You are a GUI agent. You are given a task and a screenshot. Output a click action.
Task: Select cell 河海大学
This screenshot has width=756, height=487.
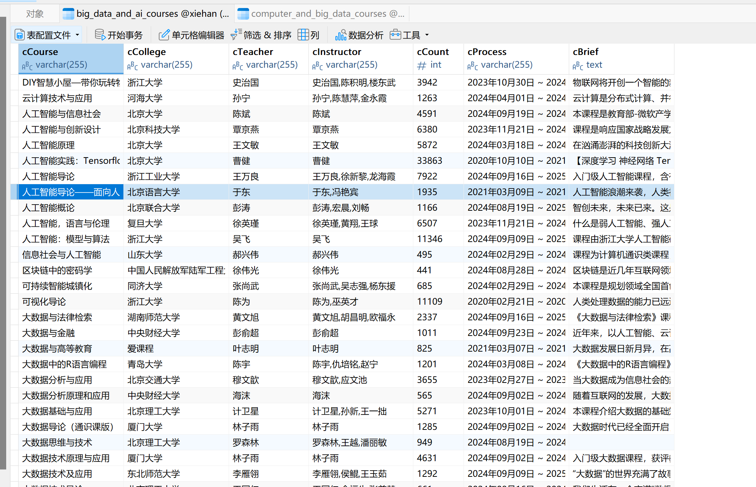(x=176, y=98)
